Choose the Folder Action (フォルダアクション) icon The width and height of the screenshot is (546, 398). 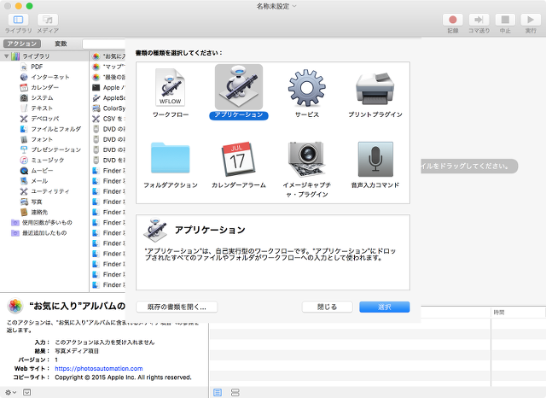[x=171, y=158]
